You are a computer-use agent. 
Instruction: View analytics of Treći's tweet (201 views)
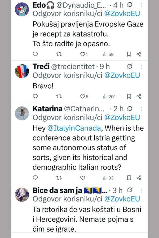[x=109, y=97]
